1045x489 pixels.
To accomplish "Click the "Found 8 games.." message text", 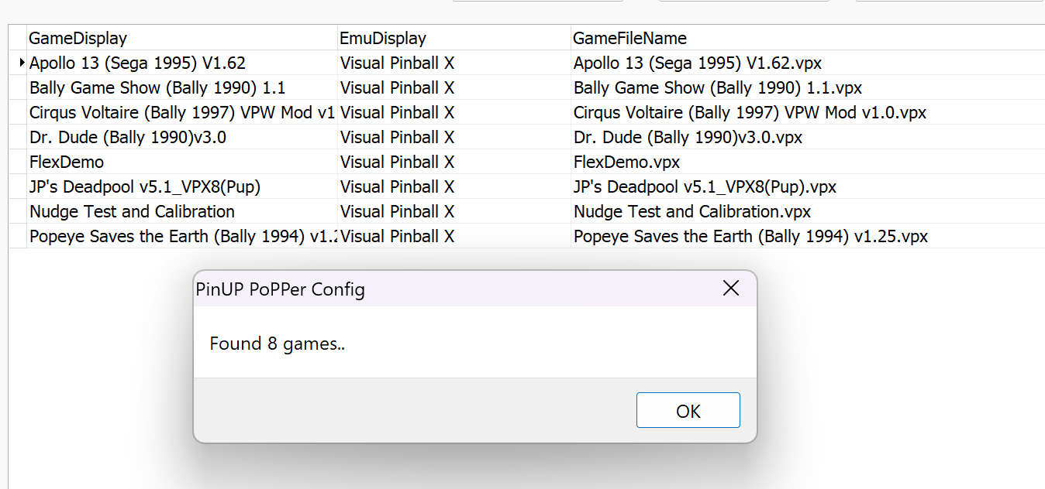I will pos(277,344).
